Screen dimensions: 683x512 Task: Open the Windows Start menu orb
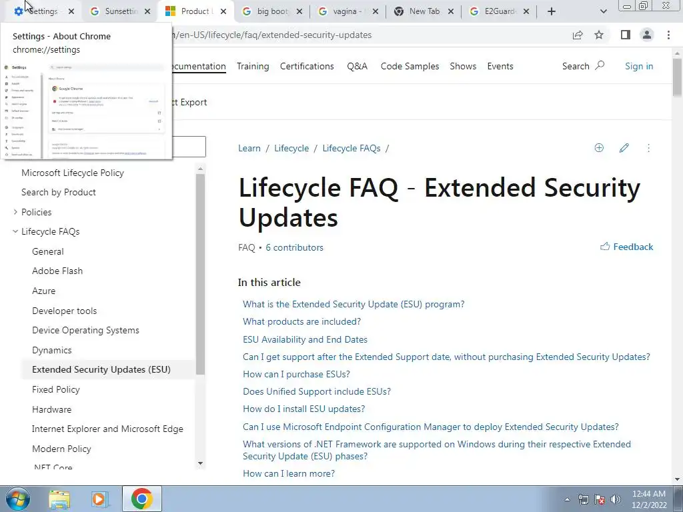pyautogui.click(x=18, y=499)
